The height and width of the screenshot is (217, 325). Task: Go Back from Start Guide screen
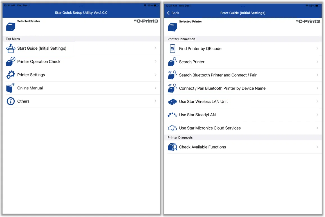click(173, 13)
